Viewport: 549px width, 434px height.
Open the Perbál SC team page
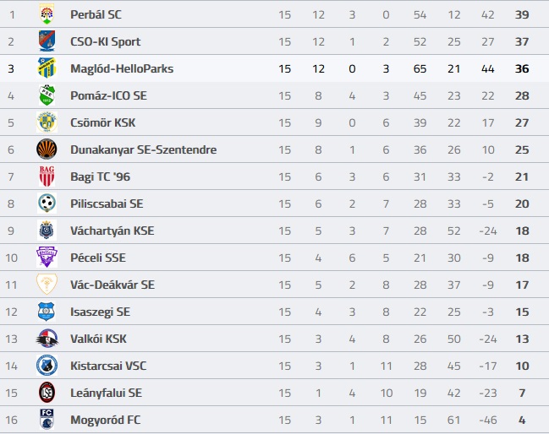point(96,14)
